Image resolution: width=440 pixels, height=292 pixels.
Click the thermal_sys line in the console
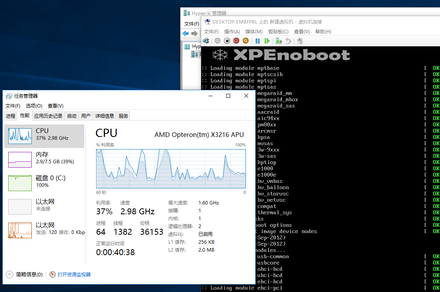pos(275,213)
